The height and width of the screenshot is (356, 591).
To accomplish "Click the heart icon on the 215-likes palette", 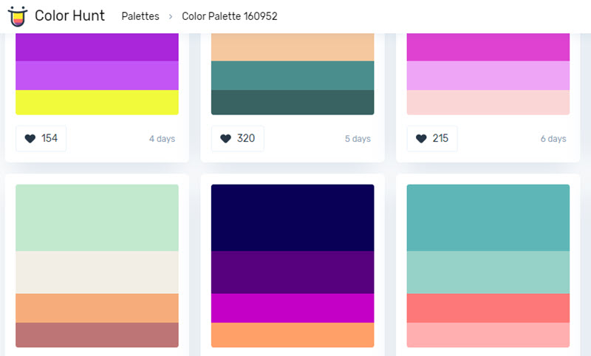I will pyautogui.click(x=421, y=139).
